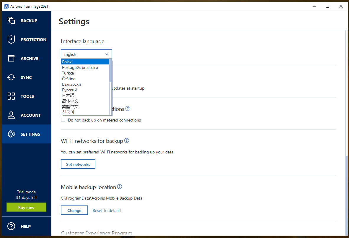Select 한국어 language option

[x=85, y=112]
